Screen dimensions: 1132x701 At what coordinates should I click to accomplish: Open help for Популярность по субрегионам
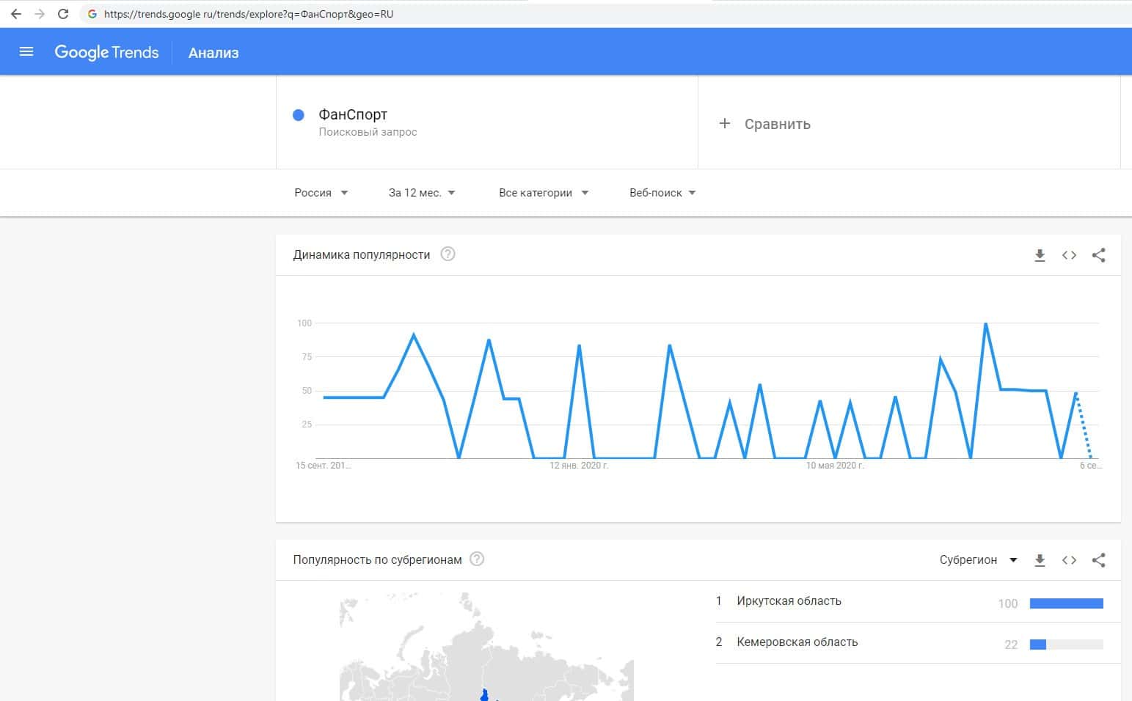coord(477,559)
